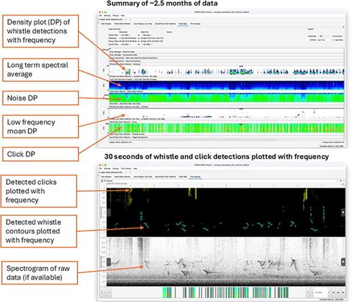353x302 pixels.
Task: Click the Long Term Spectral Average plot
Action: tap(227, 85)
